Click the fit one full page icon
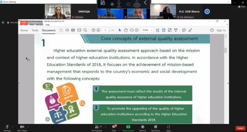 click(x=164, y=30)
